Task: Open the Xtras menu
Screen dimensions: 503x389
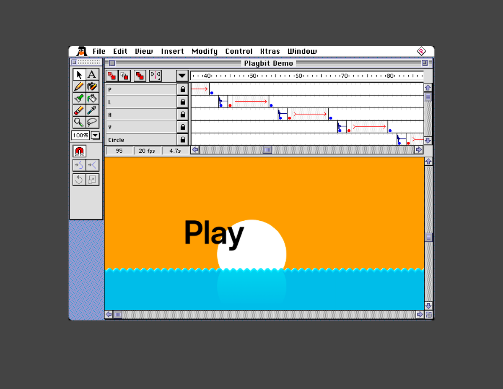Action: coord(270,51)
